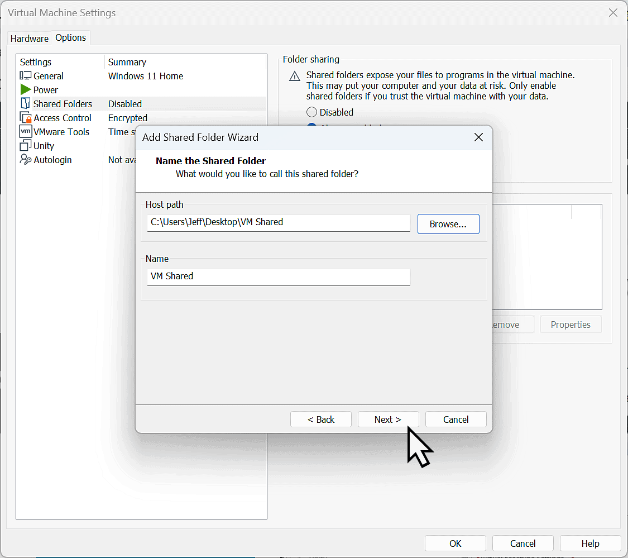Switch to the Options tab
The height and width of the screenshot is (558, 628).
click(70, 38)
